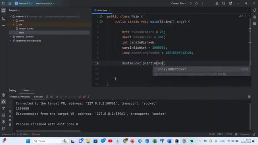Select the Main class in project tree
This screenshot has width=258, height=145.
(x=20, y=33)
